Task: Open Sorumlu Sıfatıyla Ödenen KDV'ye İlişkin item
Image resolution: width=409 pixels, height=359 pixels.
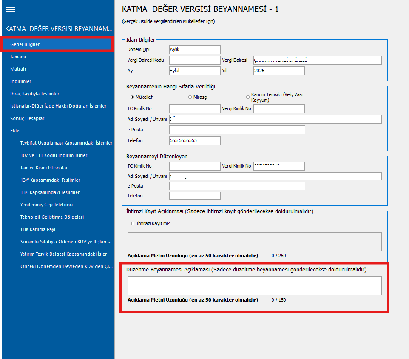Action: [x=66, y=242]
